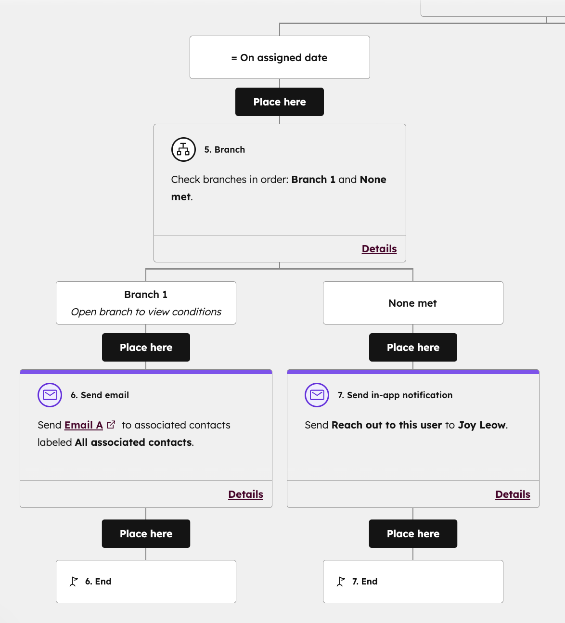This screenshot has height=623, width=565.
Task: Click Place here under Branch 1
Action: tap(146, 347)
